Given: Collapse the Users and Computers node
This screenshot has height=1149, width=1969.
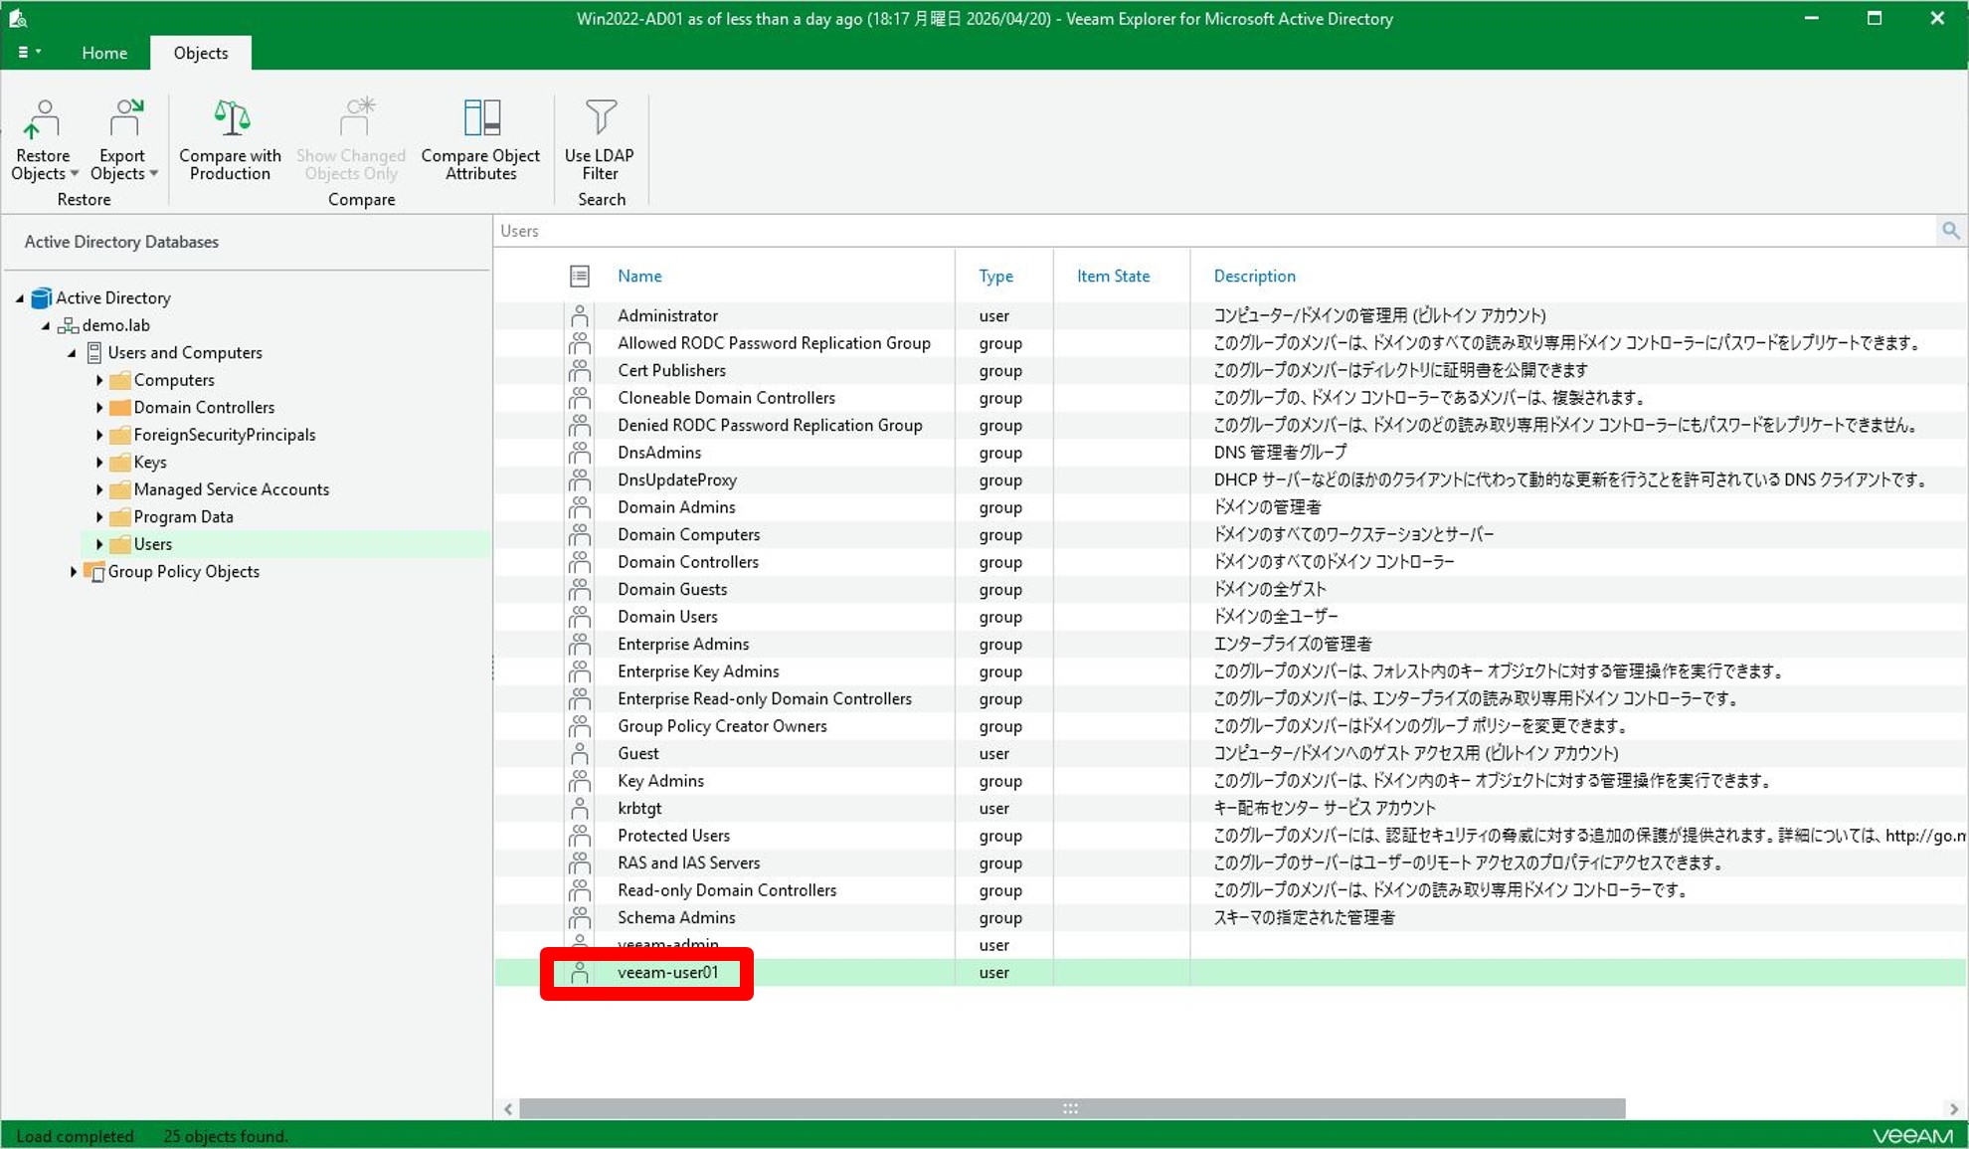Looking at the screenshot, I should click(72, 353).
